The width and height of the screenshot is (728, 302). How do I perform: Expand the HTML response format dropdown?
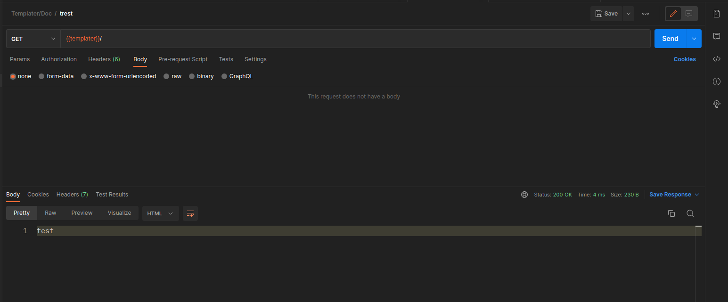click(160, 213)
